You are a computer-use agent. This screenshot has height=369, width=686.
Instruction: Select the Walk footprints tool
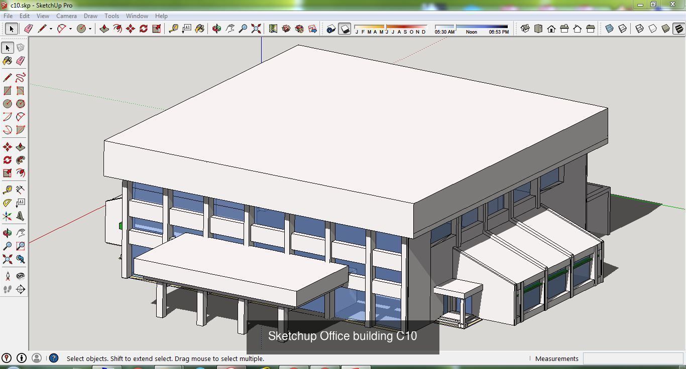(x=8, y=289)
